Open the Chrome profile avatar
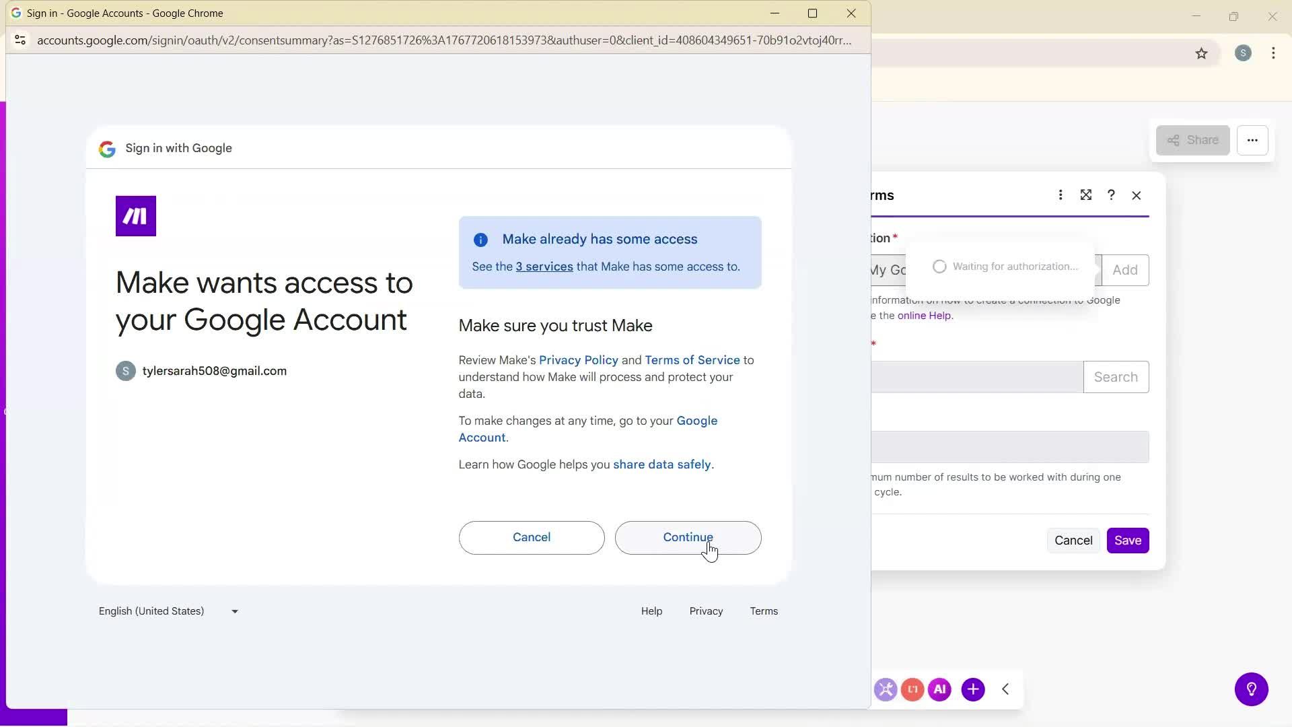Viewport: 1292px width, 727px height. (x=1243, y=53)
